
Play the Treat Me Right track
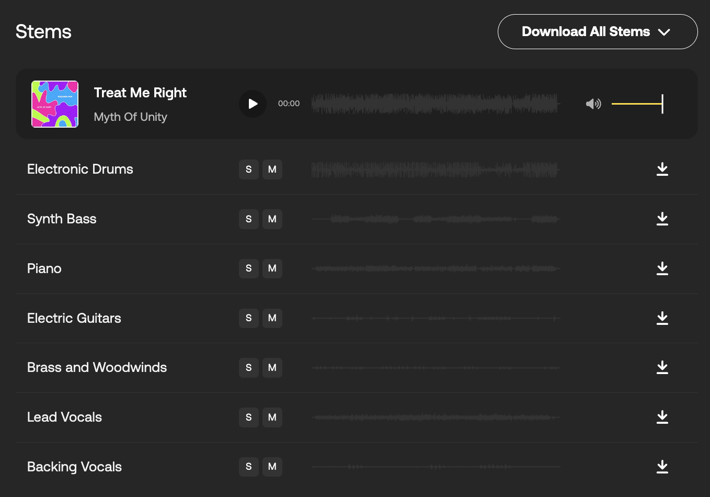pos(253,104)
